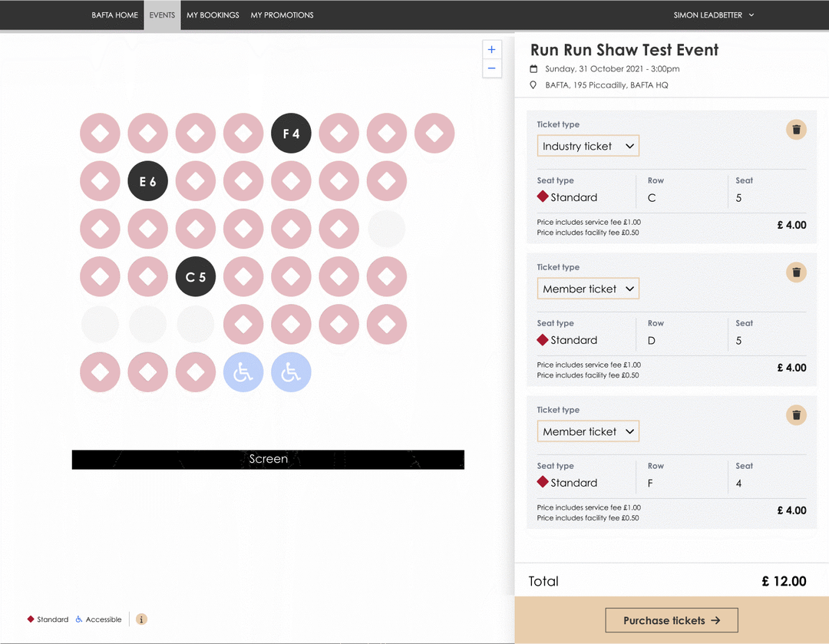Screen dimensions: 829x644
Task: Select the second wheelchair accessible seat
Action: click(291, 373)
